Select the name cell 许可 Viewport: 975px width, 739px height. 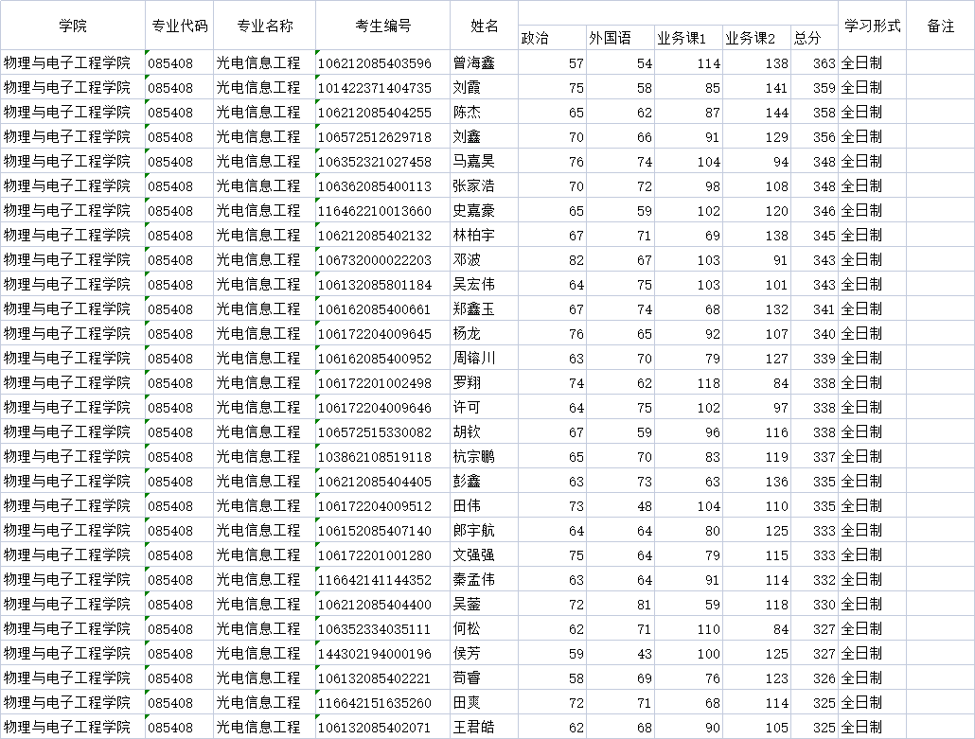tap(484, 407)
